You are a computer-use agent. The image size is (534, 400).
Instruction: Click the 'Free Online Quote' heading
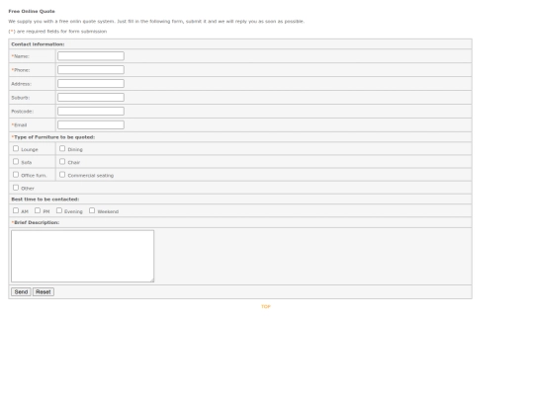click(32, 11)
